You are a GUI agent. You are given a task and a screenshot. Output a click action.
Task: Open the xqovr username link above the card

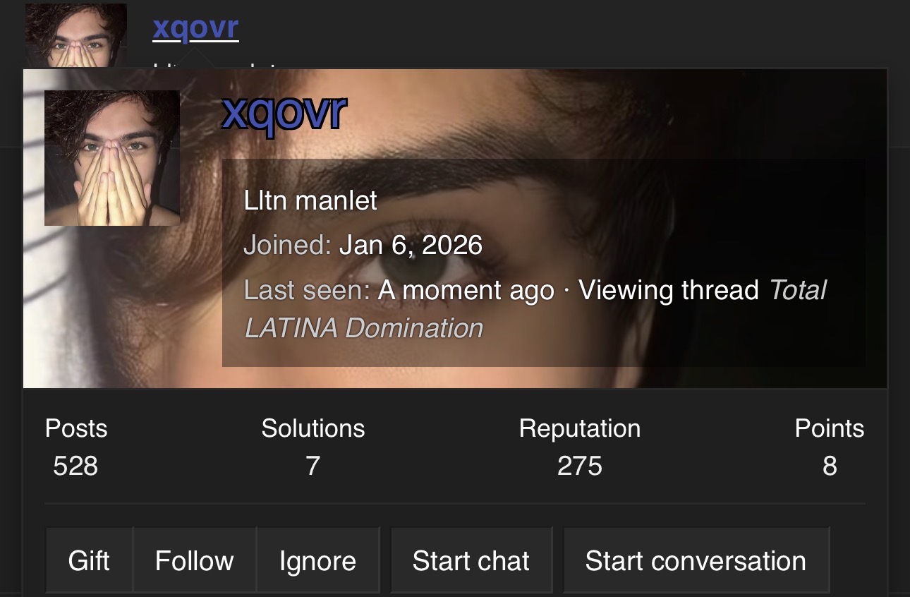[195, 28]
